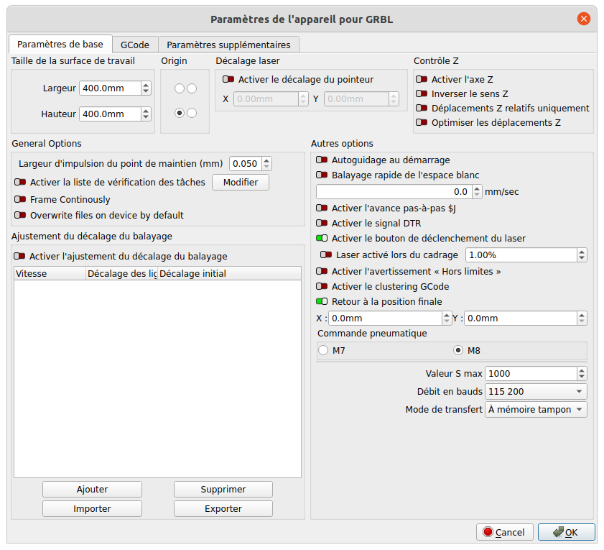This screenshot has height=550, width=604.
Task: Select the top-left origin radio button
Action: (179, 88)
